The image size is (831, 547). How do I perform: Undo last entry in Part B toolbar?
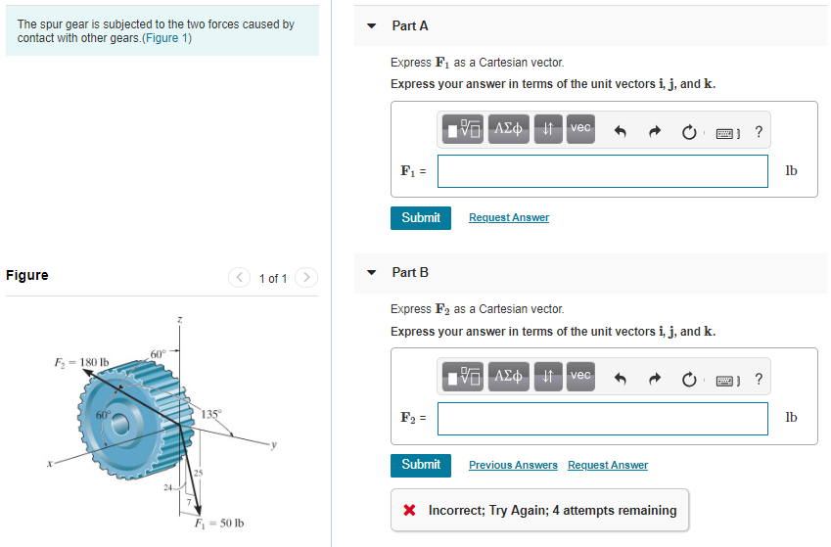tap(620, 379)
